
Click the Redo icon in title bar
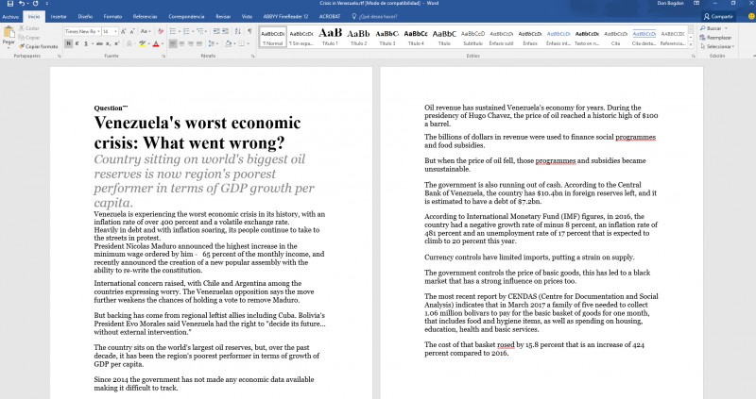point(35,4)
